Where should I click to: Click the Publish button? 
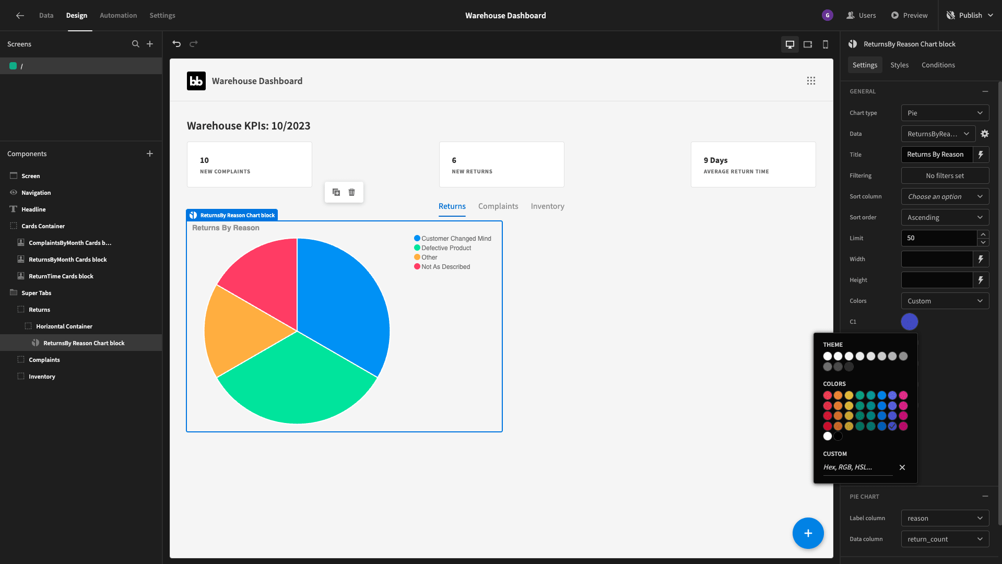(971, 15)
